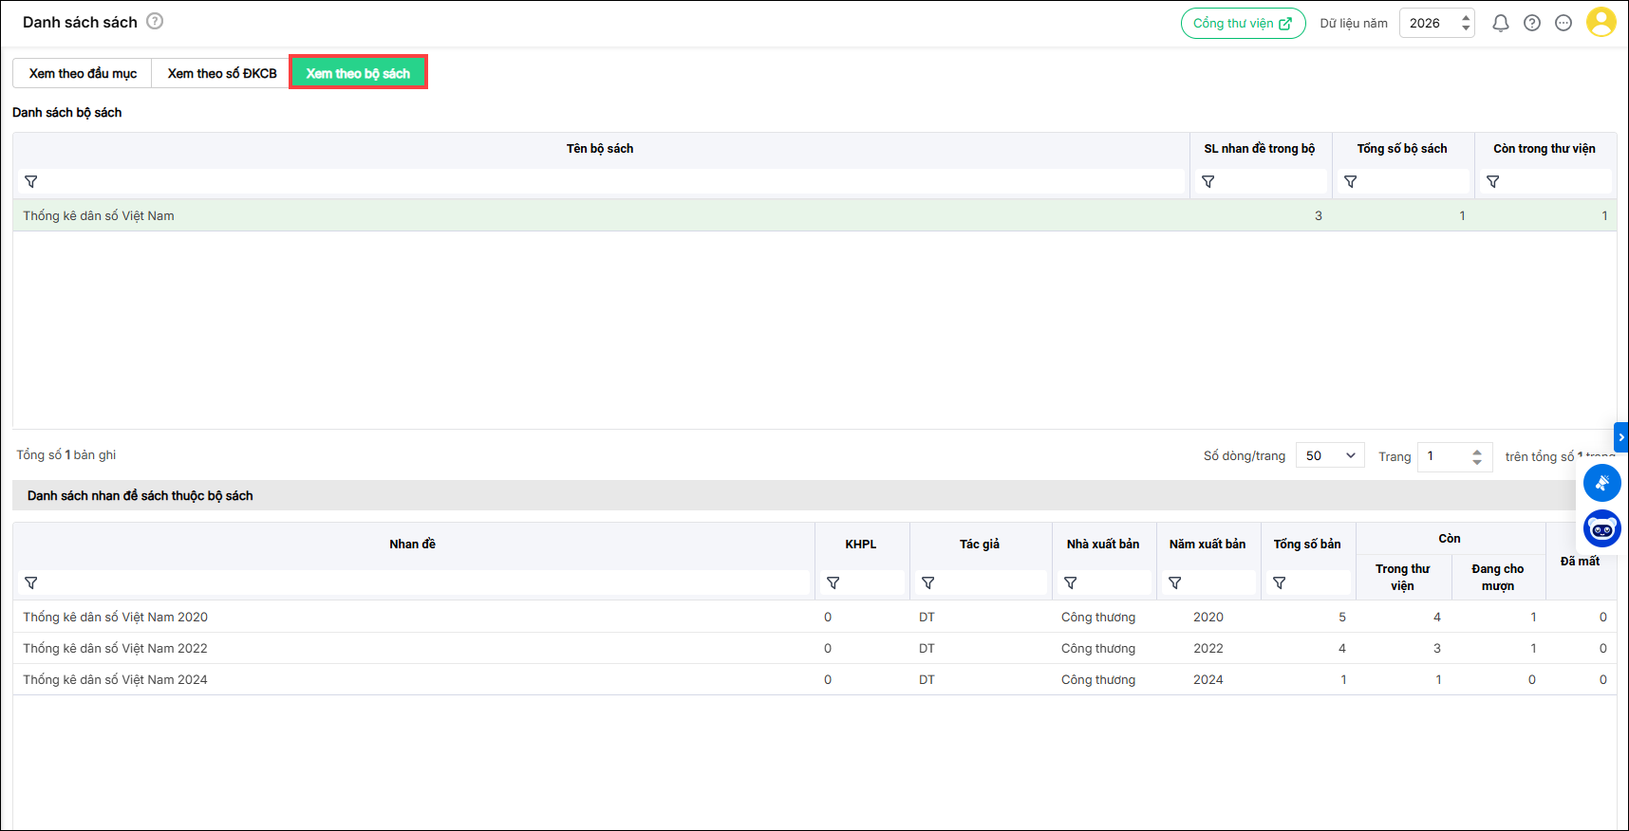Click the info icon beside Danh sách sách
Viewport: 1629px width, 831px height.
coord(155,21)
